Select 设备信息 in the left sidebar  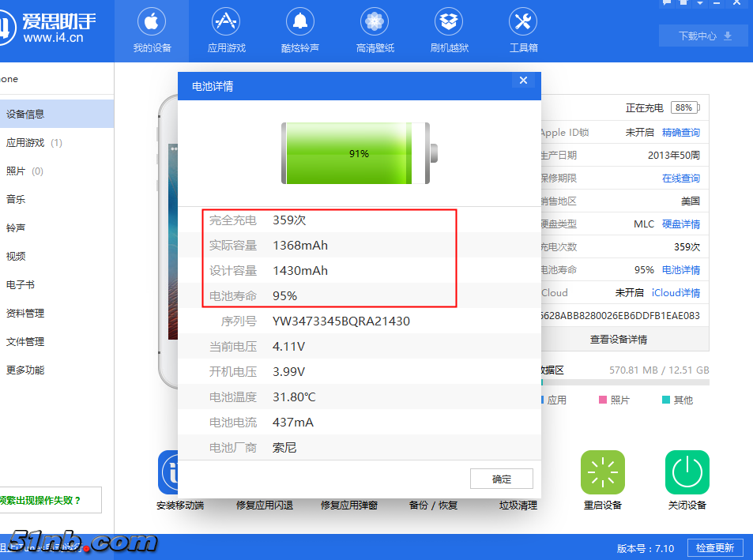point(25,114)
